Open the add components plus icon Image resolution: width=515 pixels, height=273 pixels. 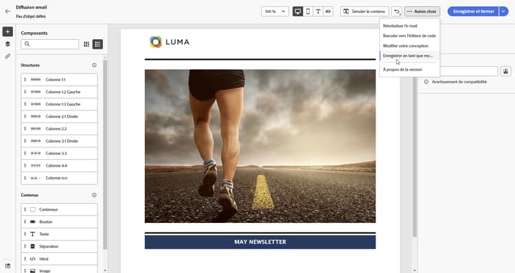[8, 32]
